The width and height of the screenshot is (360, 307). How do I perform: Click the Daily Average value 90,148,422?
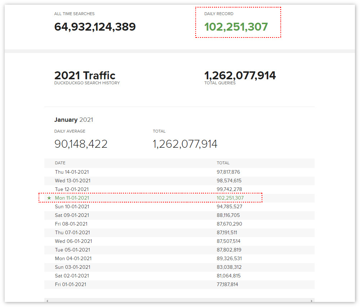[81, 144]
